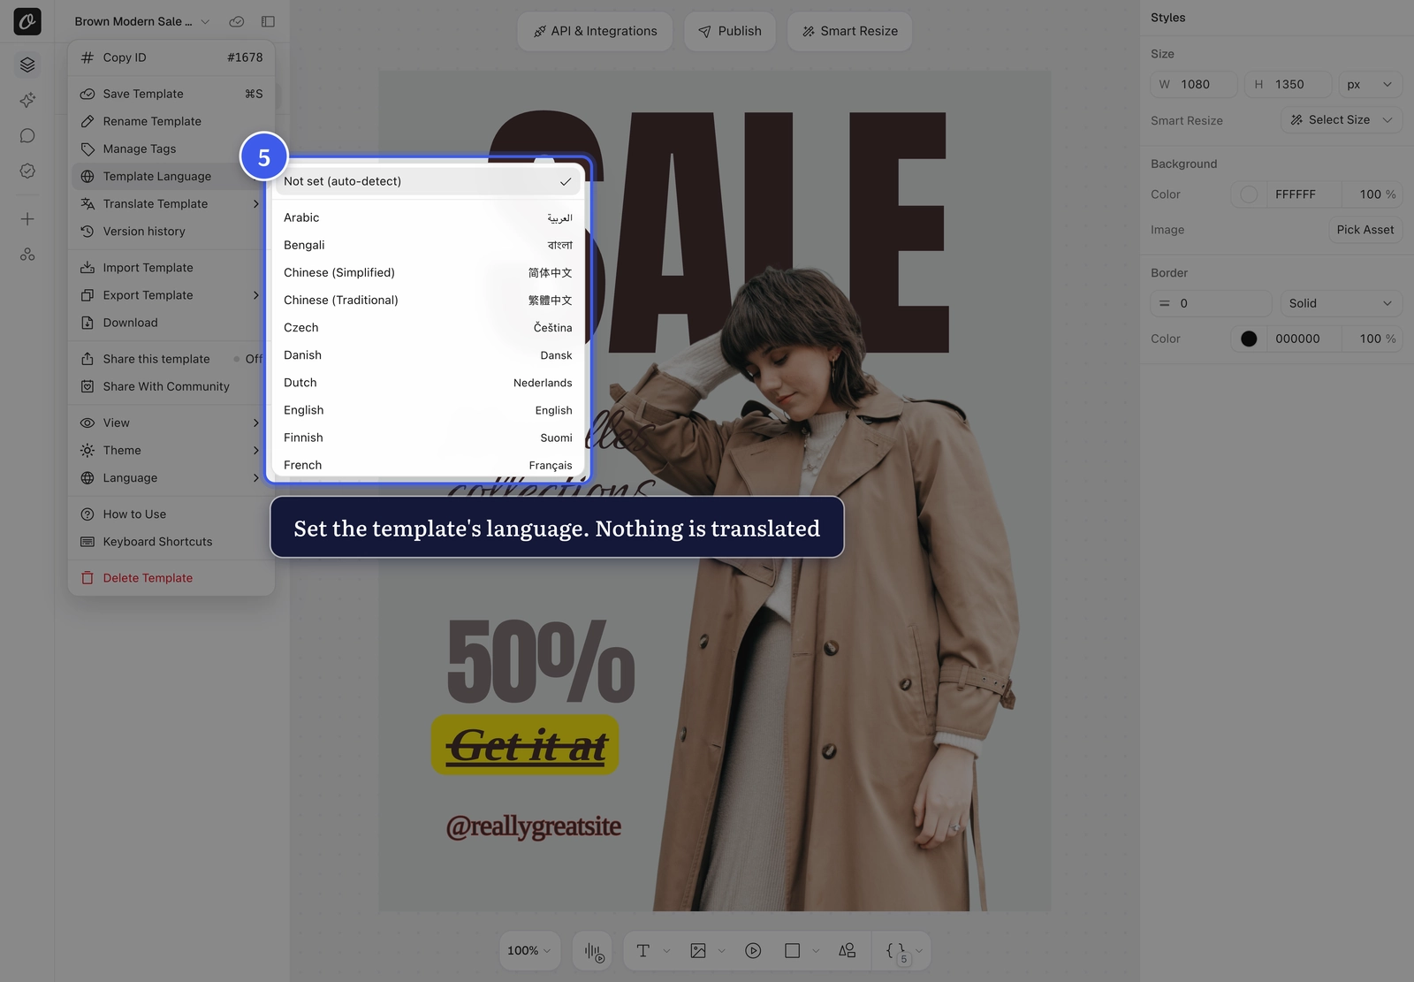The width and height of the screenshot is (1414, 982).
Task: Select Czech language option
Action: tap(428, 327)
